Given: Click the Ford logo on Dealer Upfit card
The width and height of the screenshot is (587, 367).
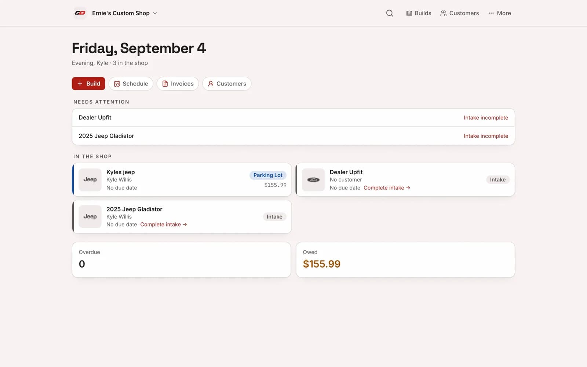Looking at the screenshot, I should [x=313, y=180].
